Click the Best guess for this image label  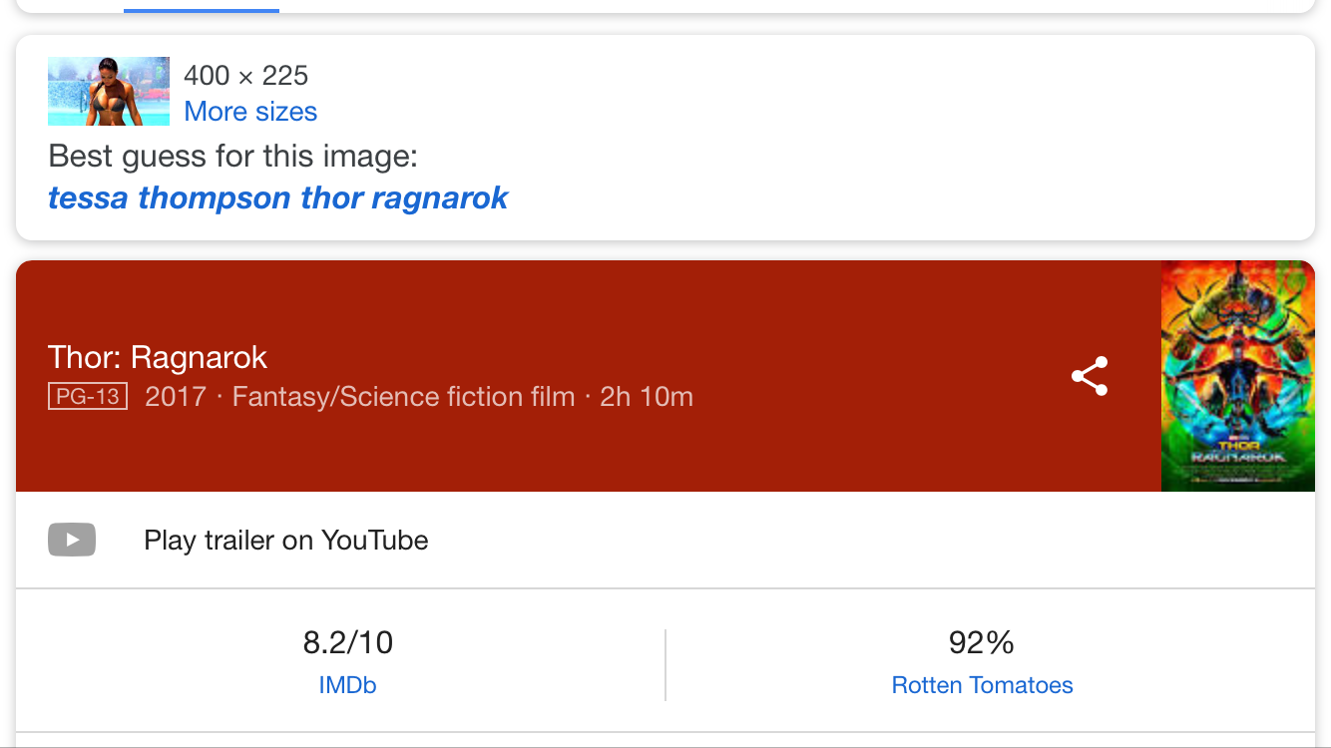[232, 157]
